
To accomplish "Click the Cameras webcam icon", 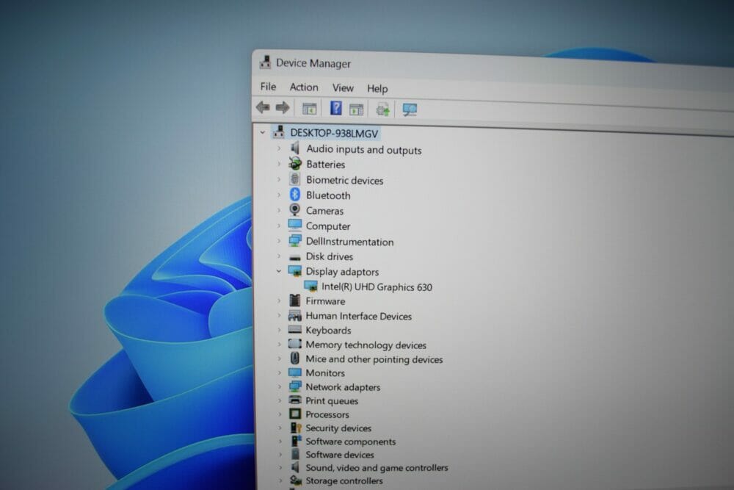I will coord(295,209).
